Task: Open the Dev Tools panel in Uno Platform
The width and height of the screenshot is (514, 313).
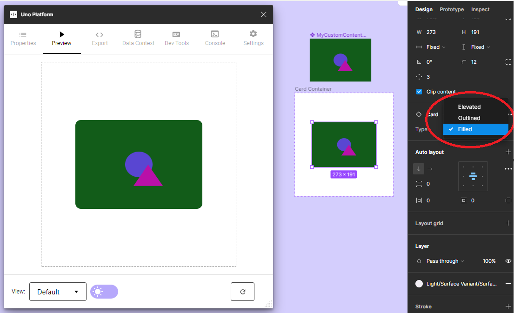Action: (176, 38)
